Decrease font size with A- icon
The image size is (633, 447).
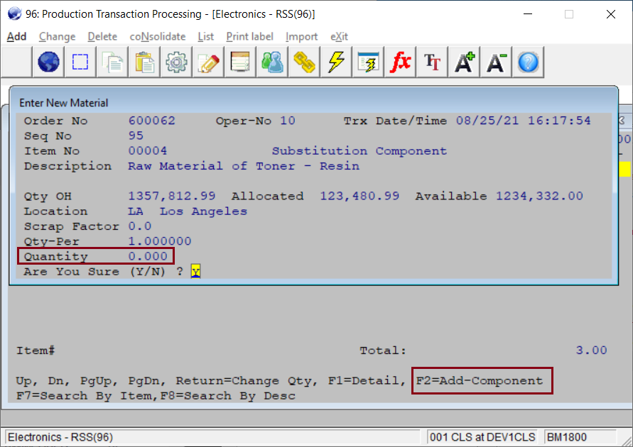pyautogui.click(x=496, y=62)
